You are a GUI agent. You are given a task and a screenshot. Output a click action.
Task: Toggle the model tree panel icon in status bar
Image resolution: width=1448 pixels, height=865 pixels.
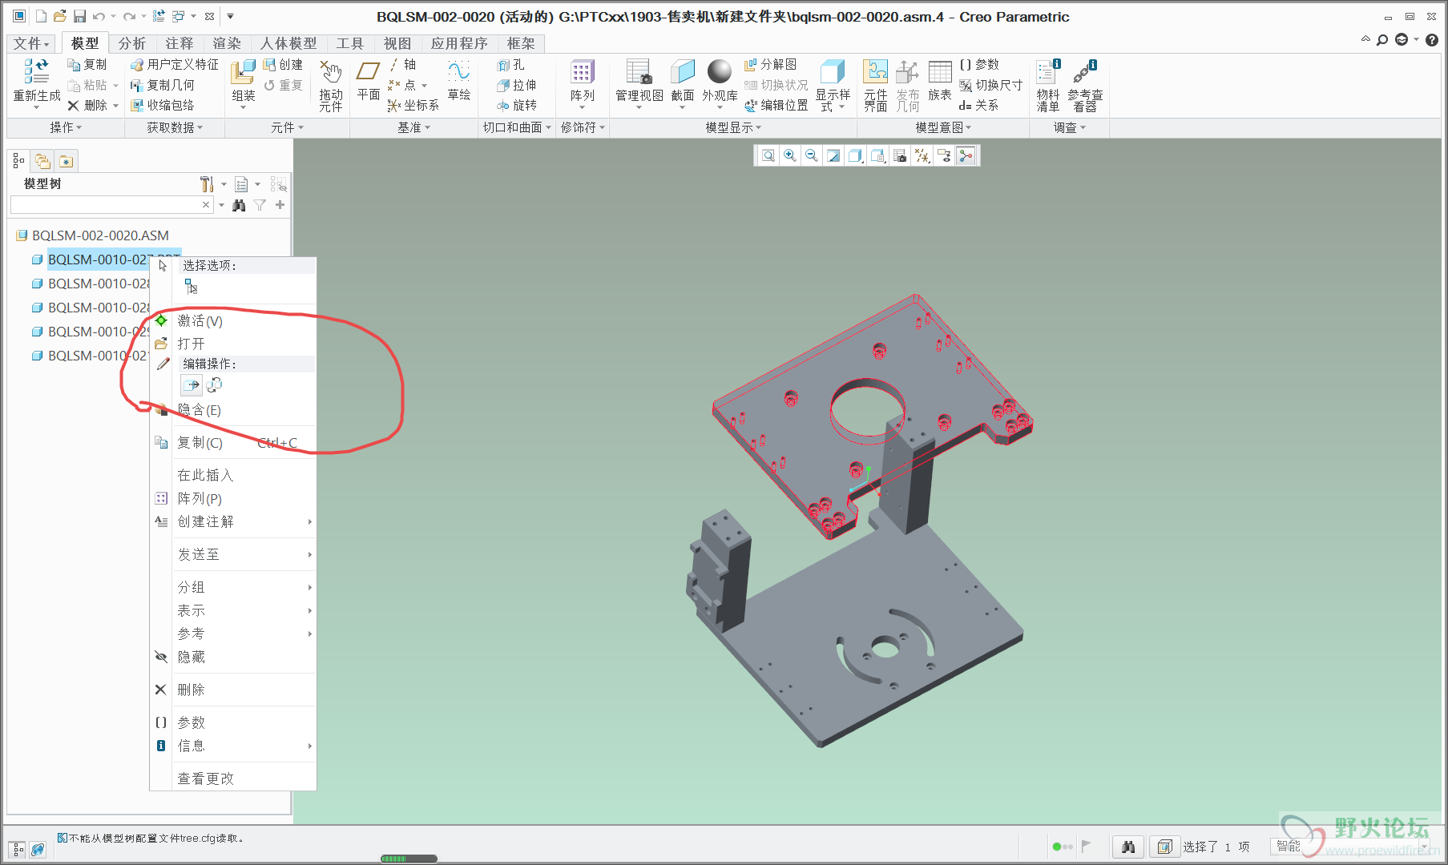click(18, 850)
